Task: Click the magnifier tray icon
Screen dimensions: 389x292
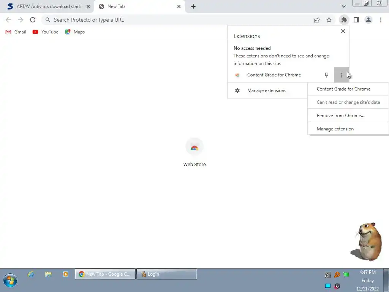Action: coord(337,275)
